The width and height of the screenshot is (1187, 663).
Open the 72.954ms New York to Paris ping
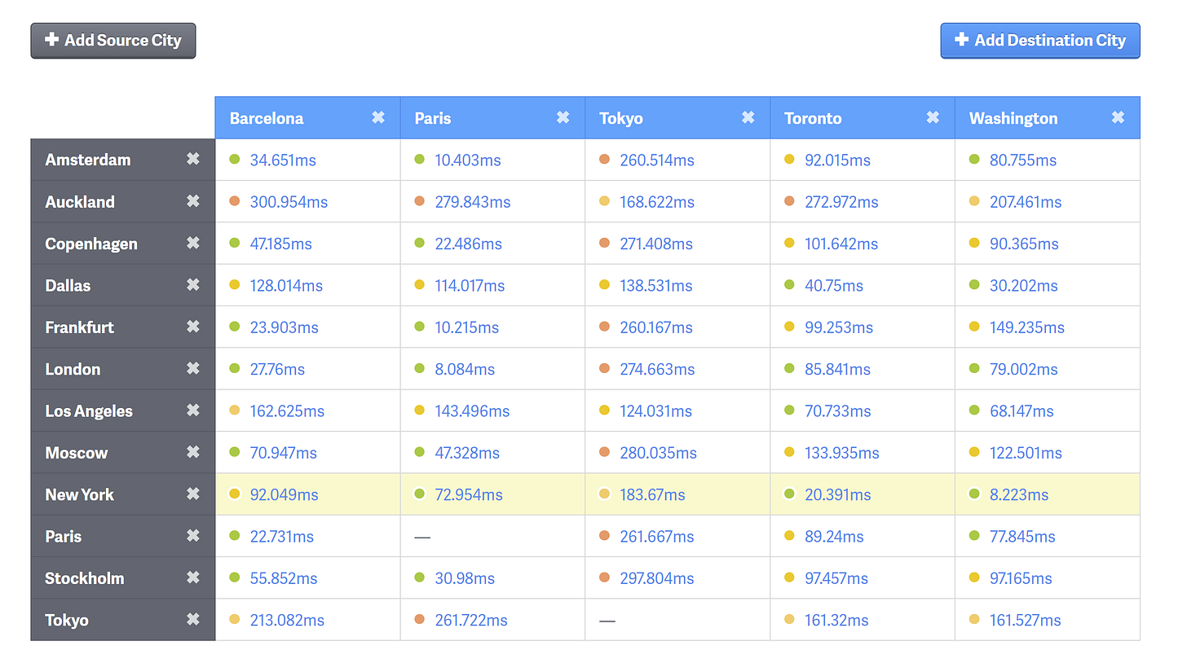(469, 495)
